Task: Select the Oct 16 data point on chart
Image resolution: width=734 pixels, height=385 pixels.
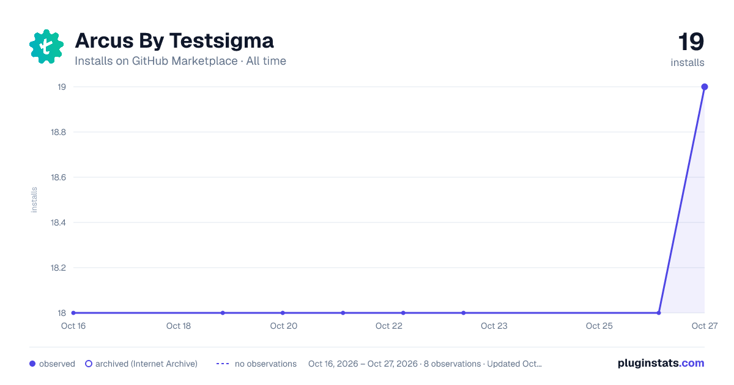Action: pyautogui.click(x=73, y=313)
